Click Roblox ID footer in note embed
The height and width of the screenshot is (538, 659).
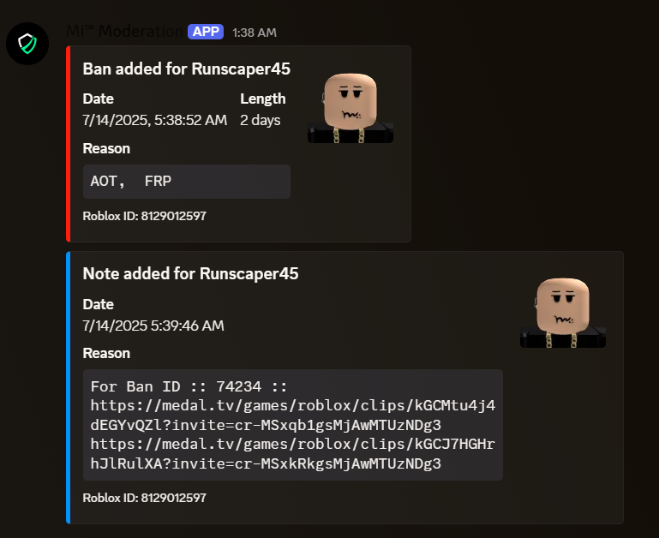[144, 498]
